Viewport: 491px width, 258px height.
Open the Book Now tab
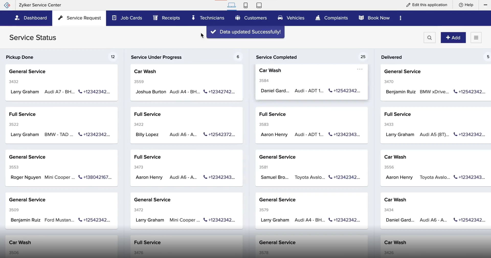point(374,18)
